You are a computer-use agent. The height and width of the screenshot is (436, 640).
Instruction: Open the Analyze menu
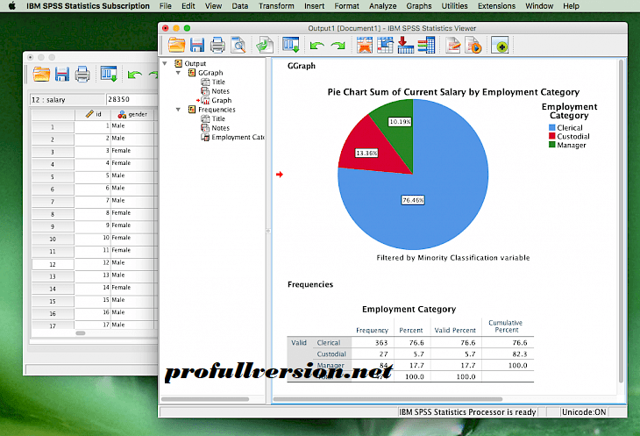[x=383, y=6]
